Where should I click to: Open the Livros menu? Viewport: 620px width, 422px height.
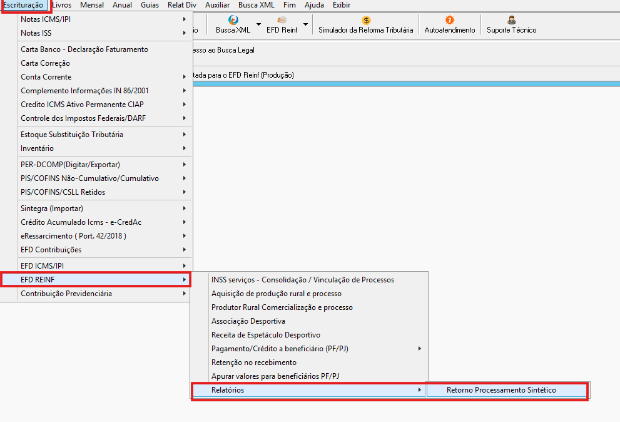tap(62, 5)
